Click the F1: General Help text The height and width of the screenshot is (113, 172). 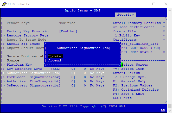click(x=130, y=81)
